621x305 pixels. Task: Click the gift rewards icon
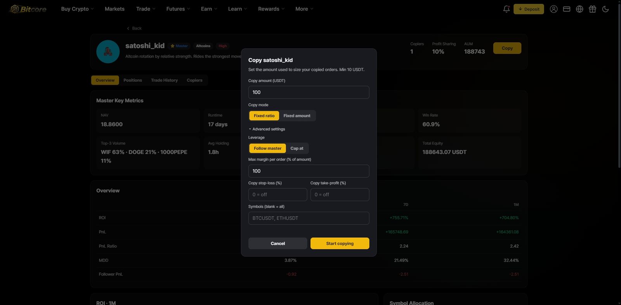pos(592,9)
